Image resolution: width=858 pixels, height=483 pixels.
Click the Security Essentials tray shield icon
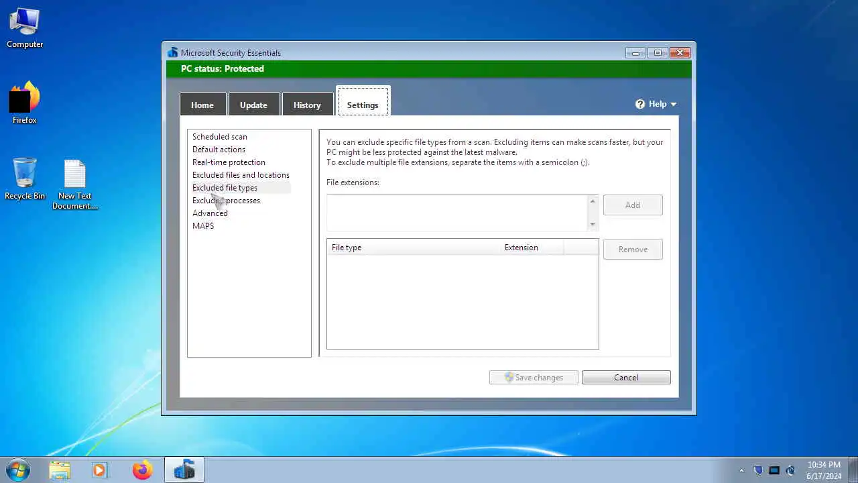(758, 470)
